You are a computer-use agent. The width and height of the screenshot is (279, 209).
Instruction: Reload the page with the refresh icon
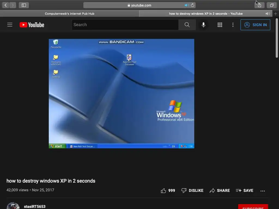[193, 5]
